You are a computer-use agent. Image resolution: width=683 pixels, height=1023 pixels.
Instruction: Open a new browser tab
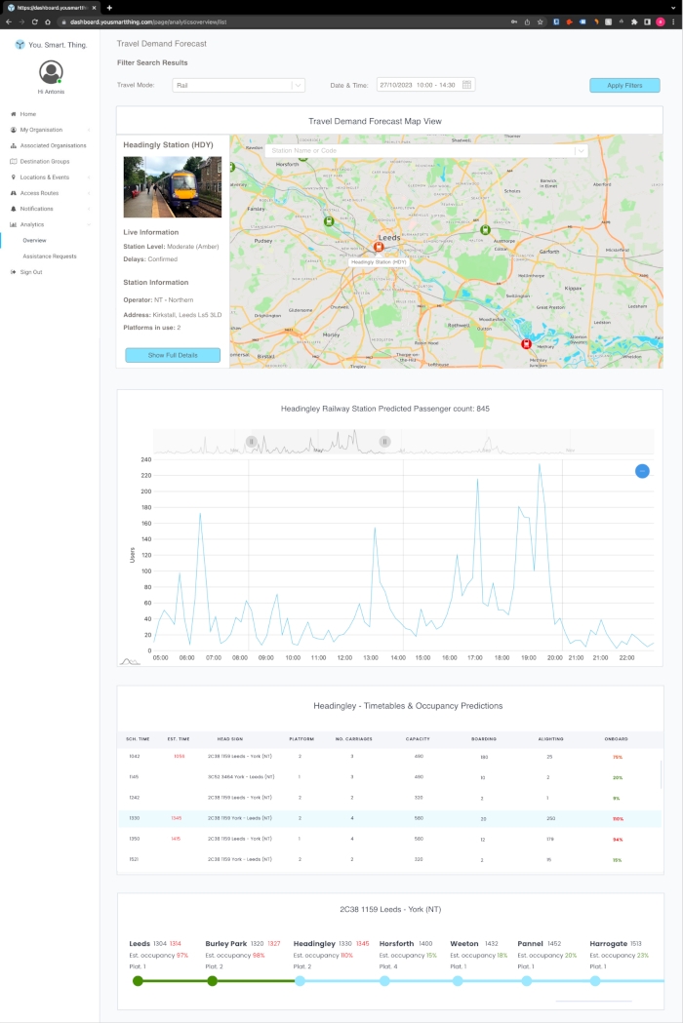[x=109, y=8]
